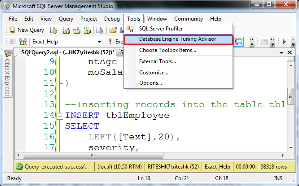Click the green Start Debugging arrow
Image resolution: width=299 pixels, height=186 pixels.
coord(285,42)
